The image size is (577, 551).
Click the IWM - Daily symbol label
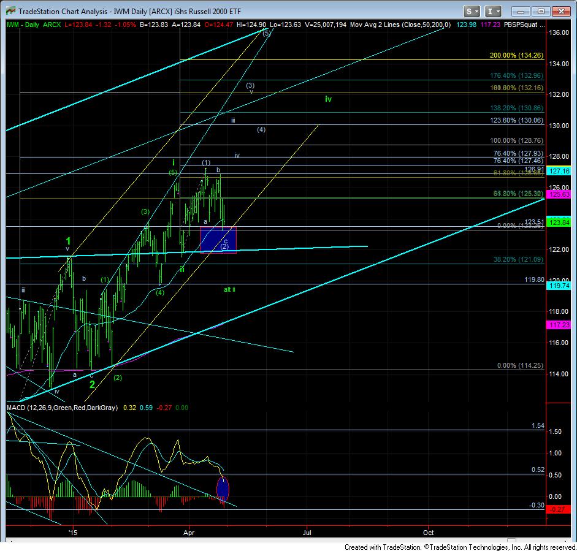23,25
